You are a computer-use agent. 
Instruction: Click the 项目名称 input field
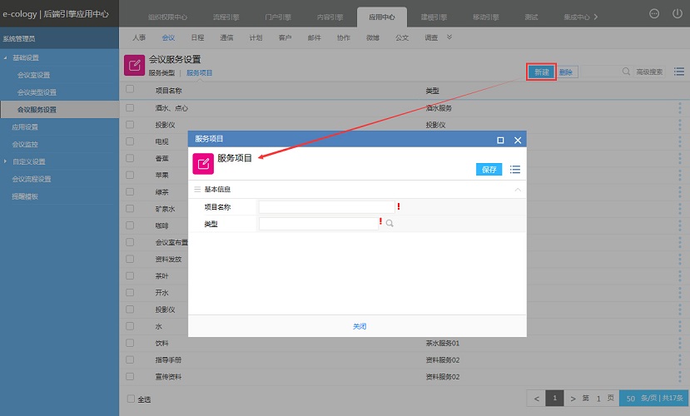(x=327, y=207)
